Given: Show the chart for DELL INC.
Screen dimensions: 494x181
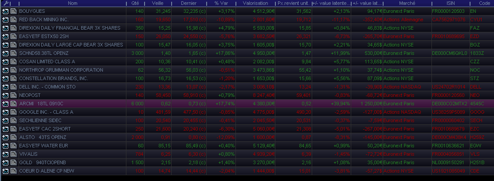Looking at the screenshot, I should click(x=5, y=87).
